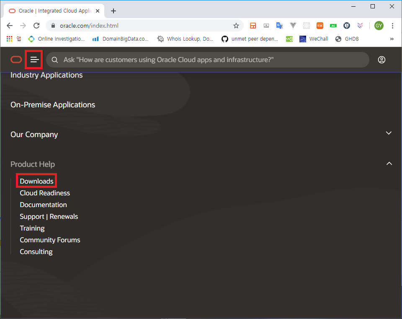Click the lock site info icon

coord(53,26)
